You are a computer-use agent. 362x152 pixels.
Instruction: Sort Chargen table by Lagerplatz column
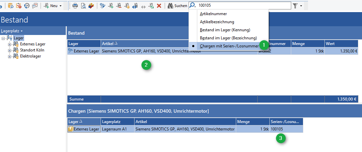pos(117,122)
